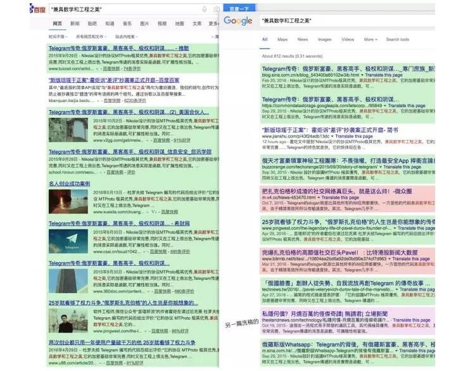Open the 知道 tab in Baidu

(110, 23)
